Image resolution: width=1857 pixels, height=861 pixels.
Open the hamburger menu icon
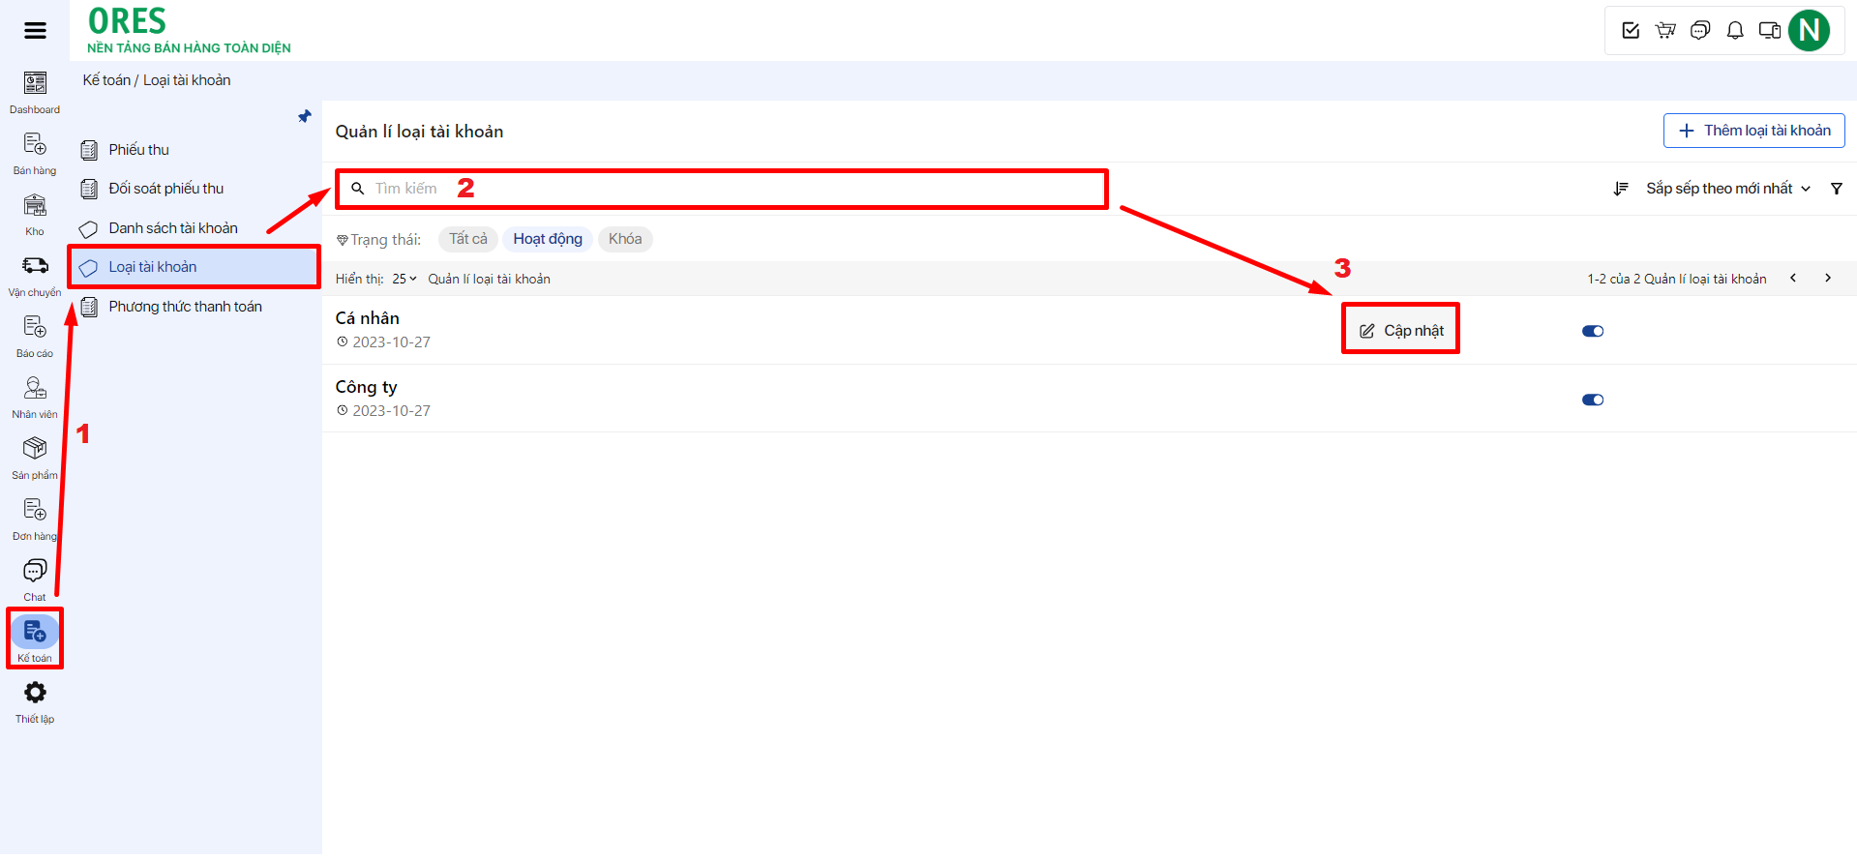point(35,31)
